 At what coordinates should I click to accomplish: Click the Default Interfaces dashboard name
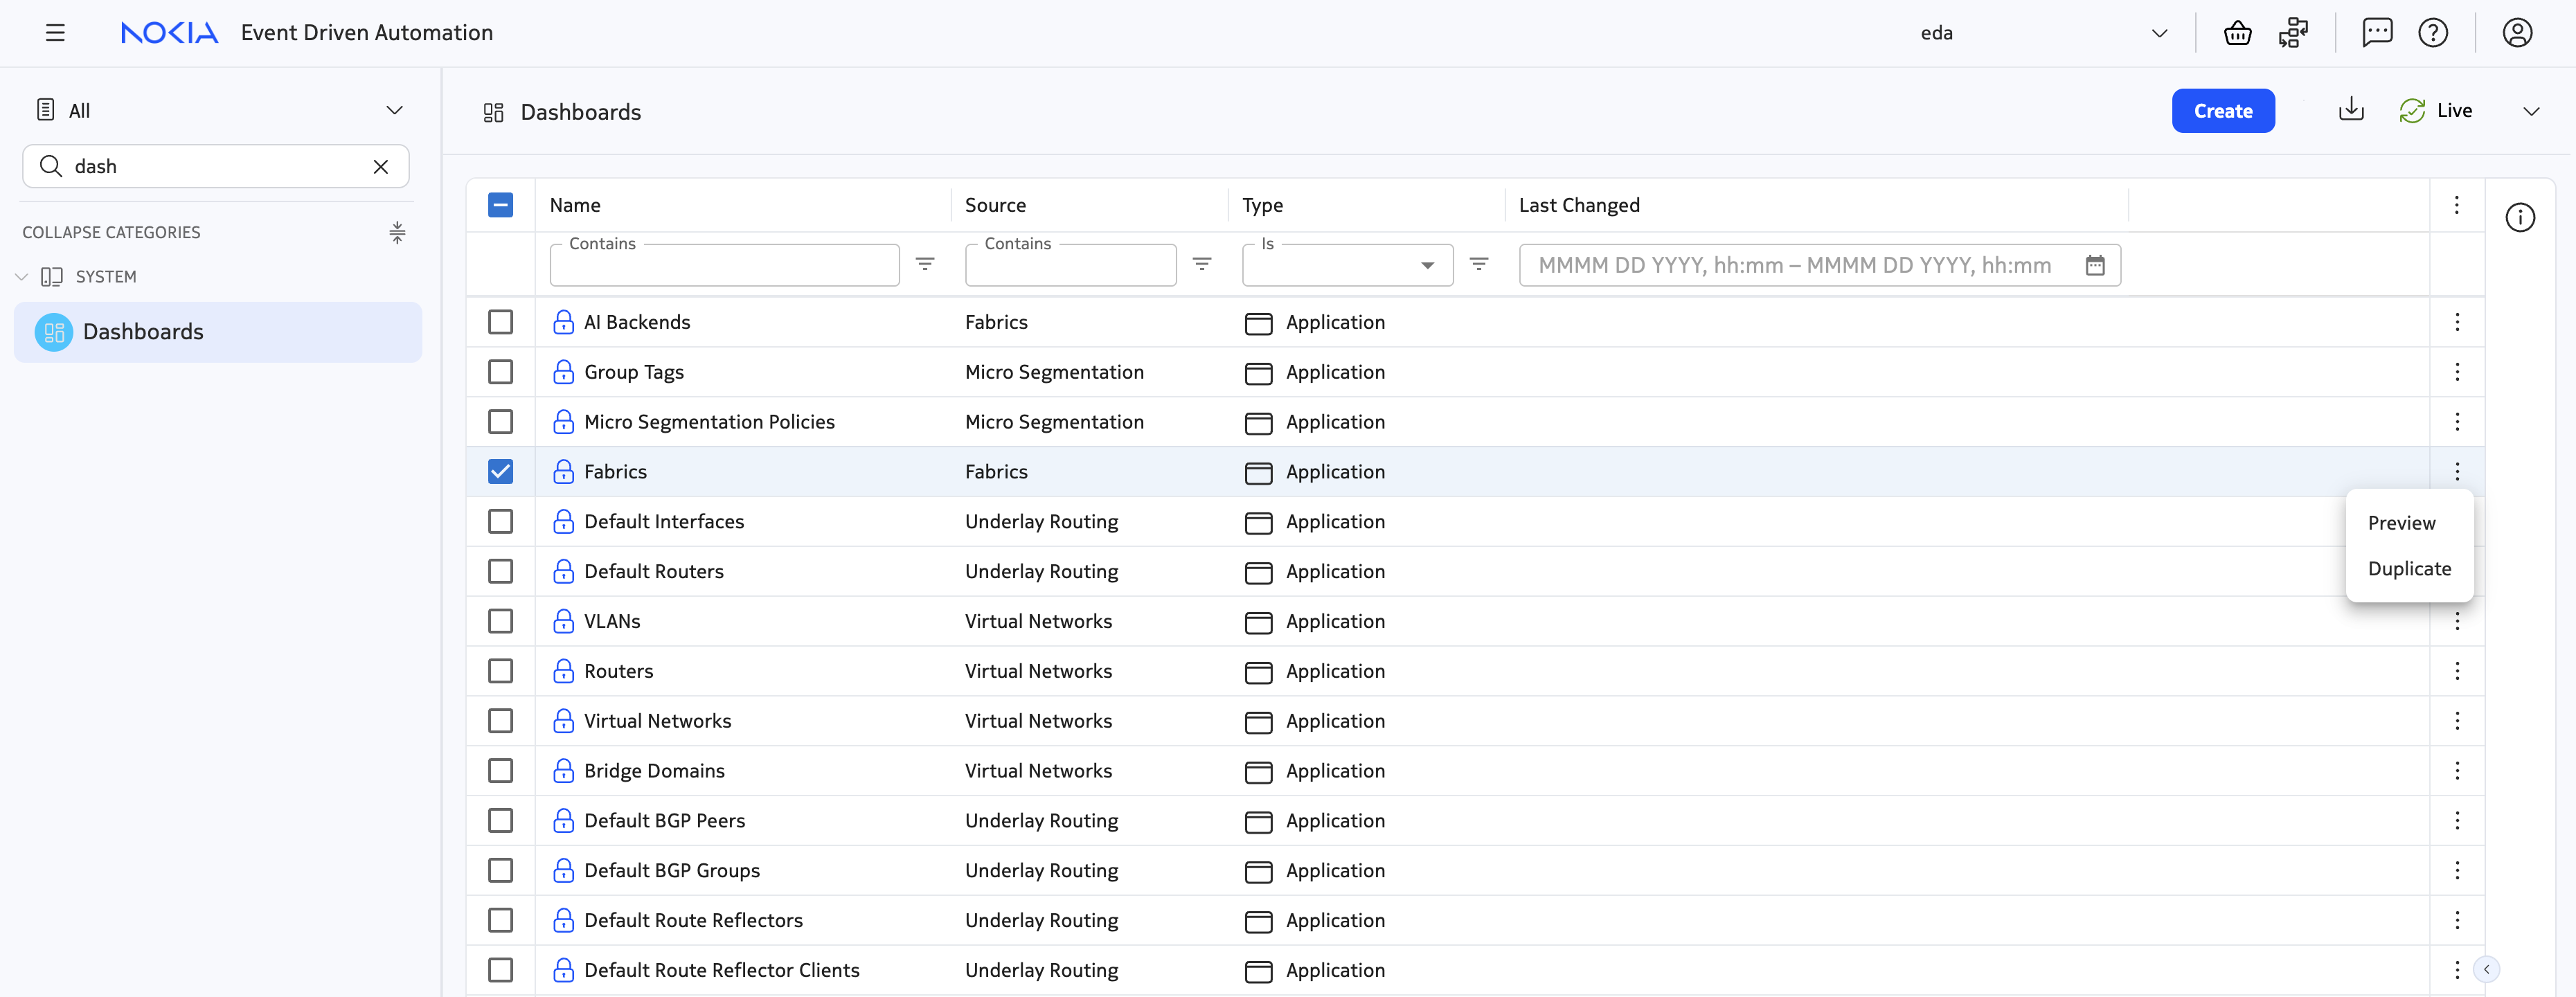[x=664, y=522]
